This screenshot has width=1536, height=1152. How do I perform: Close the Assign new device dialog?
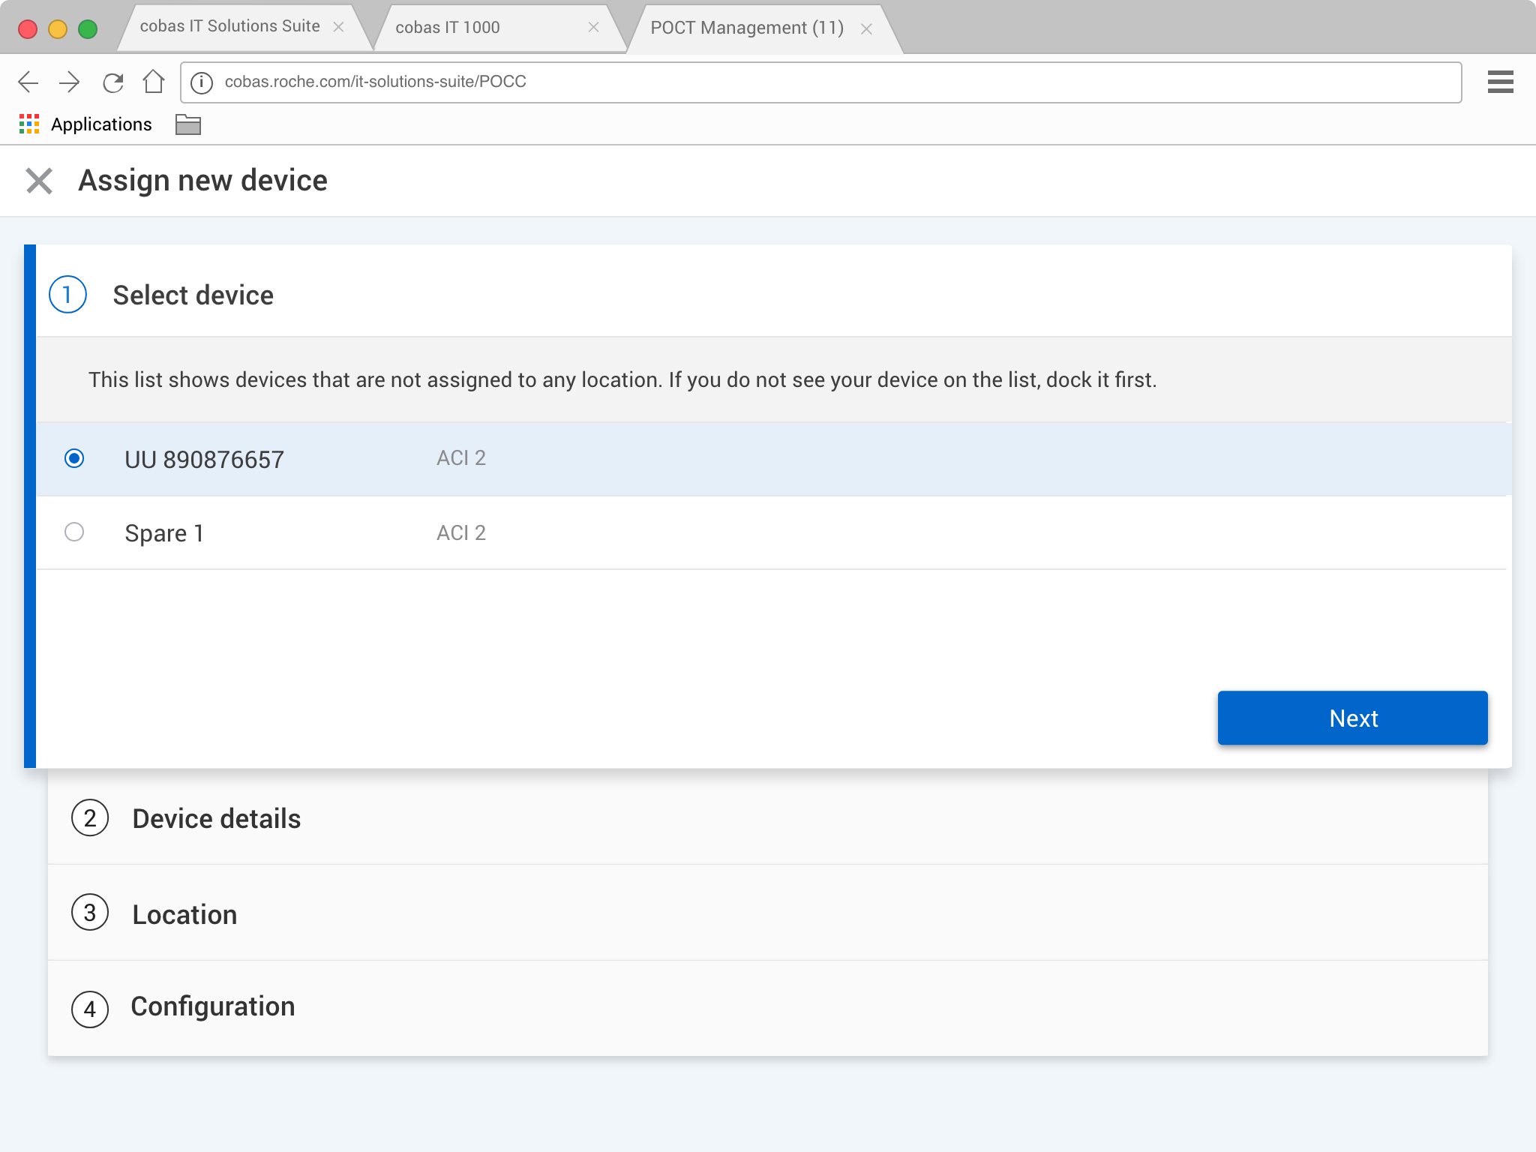tap(39, 181)
